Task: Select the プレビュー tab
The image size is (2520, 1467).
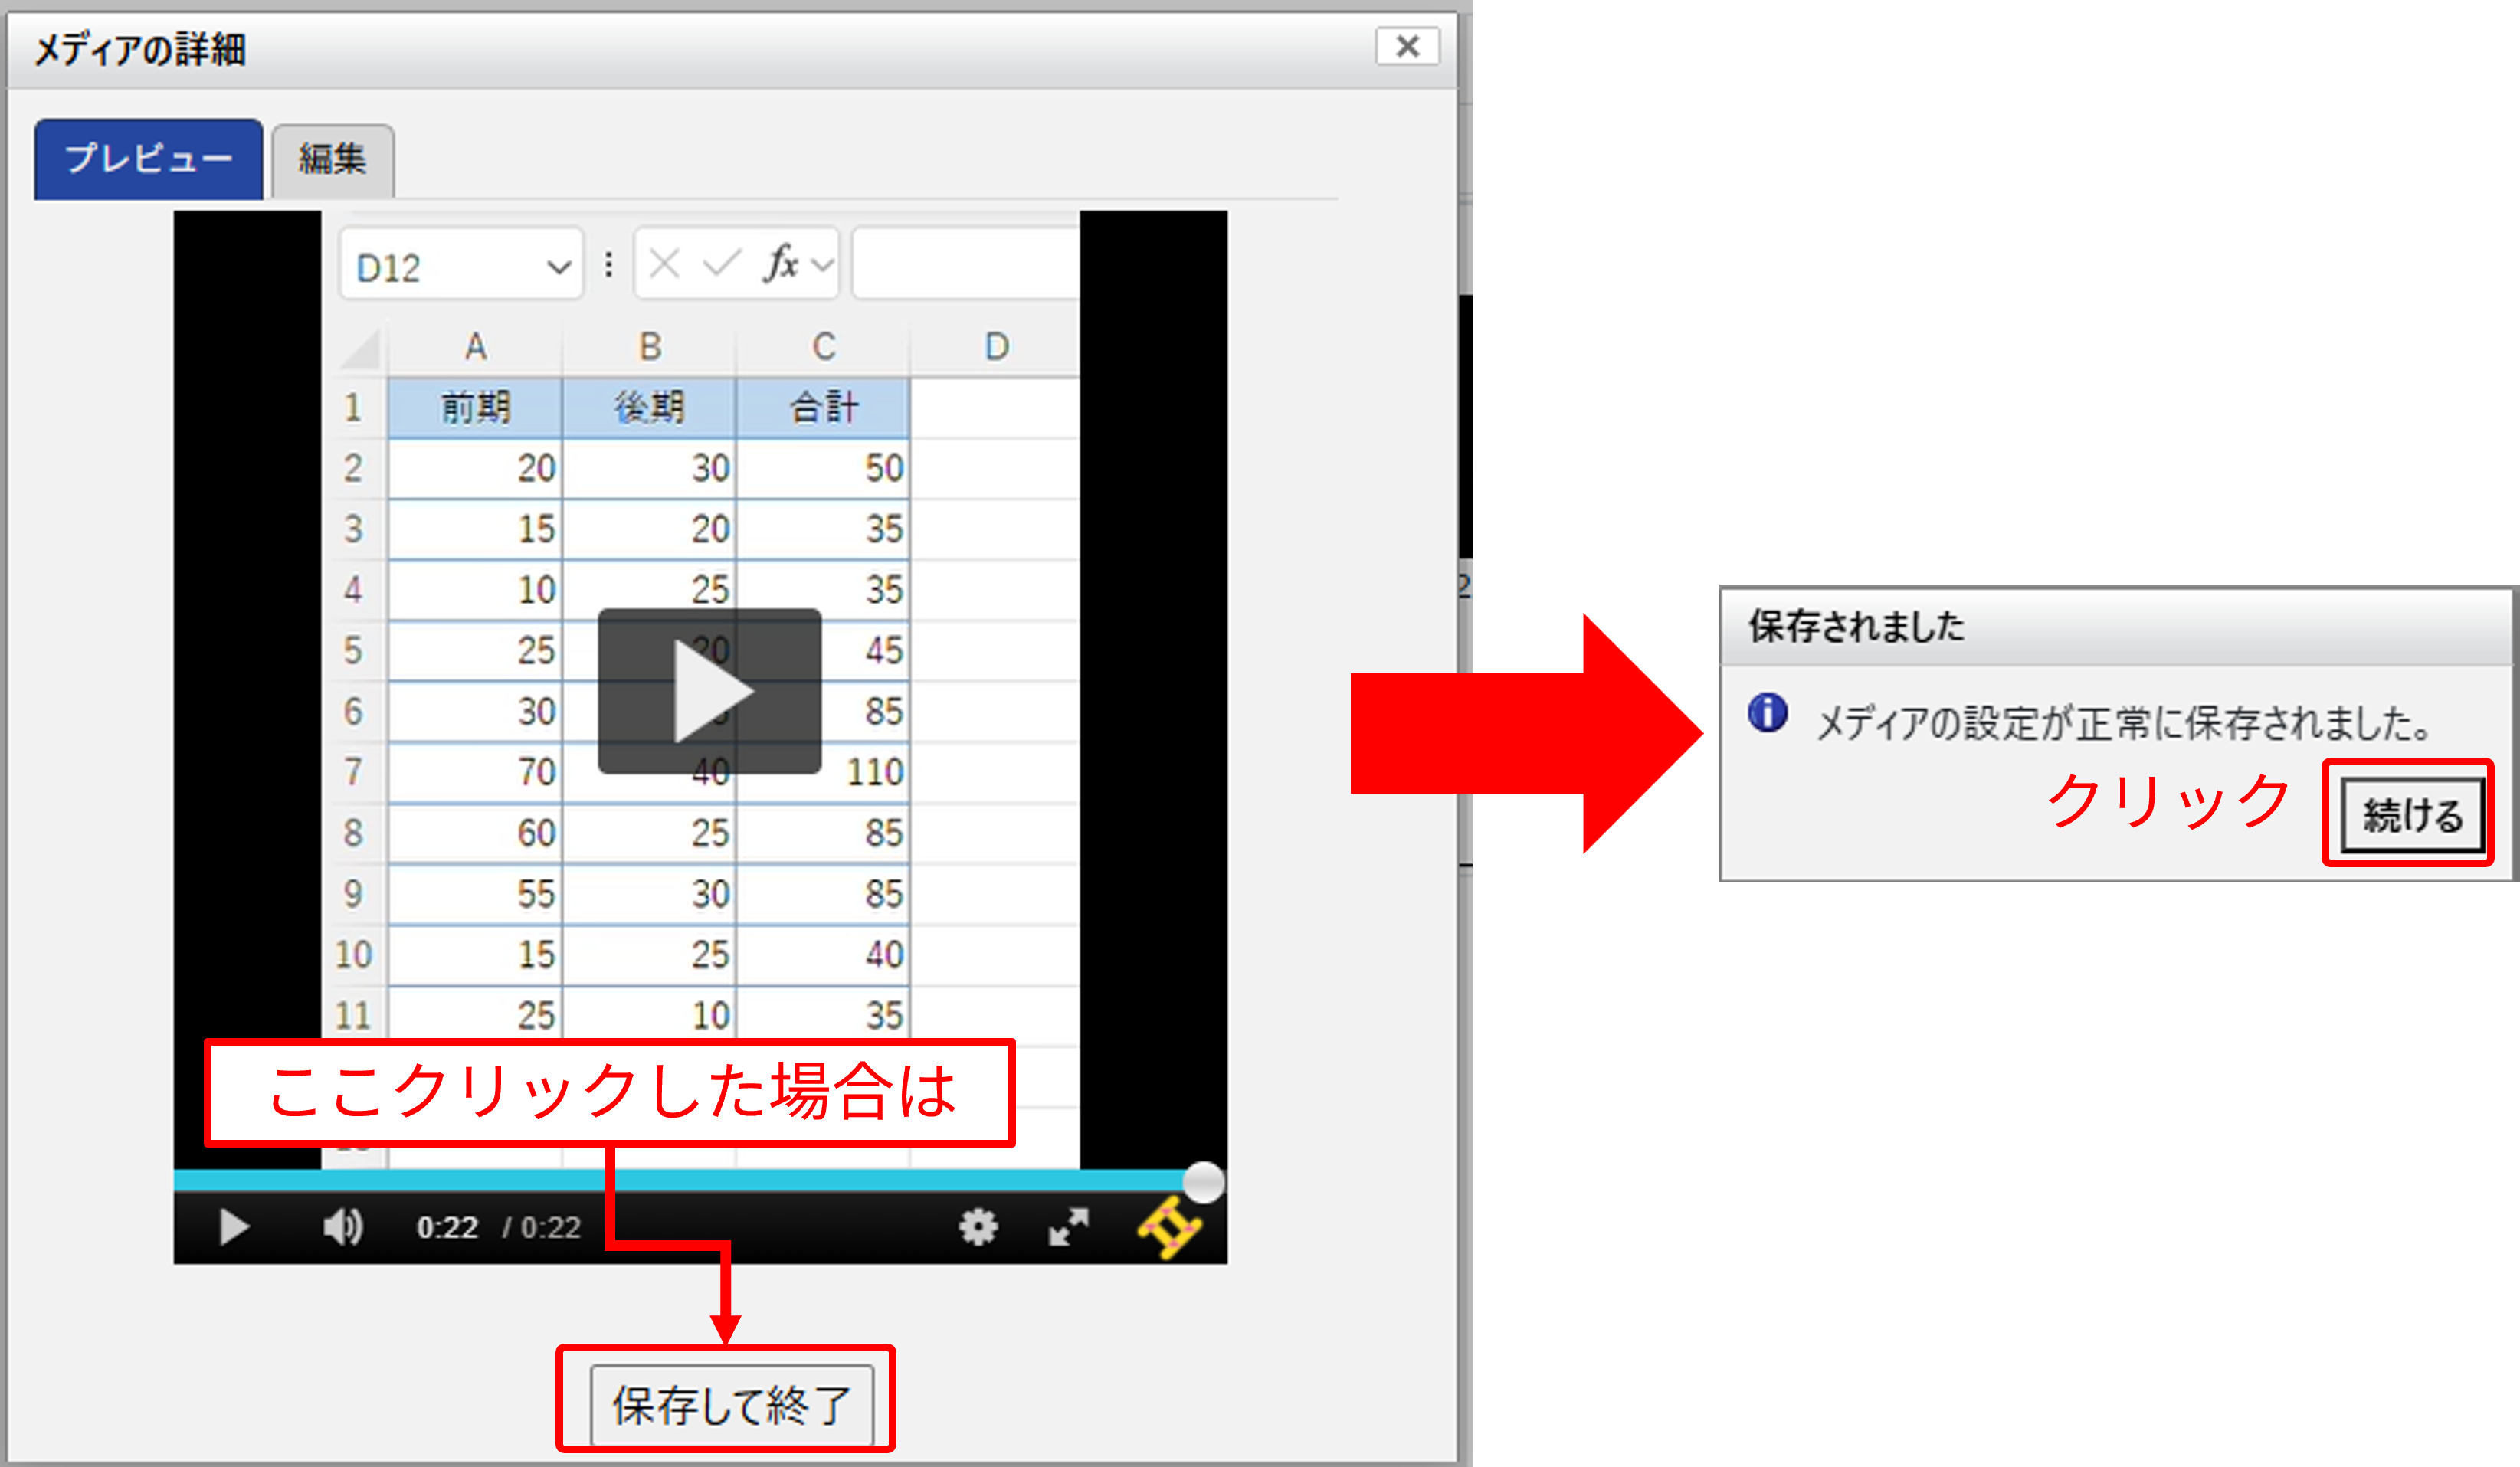Action: 148,159
